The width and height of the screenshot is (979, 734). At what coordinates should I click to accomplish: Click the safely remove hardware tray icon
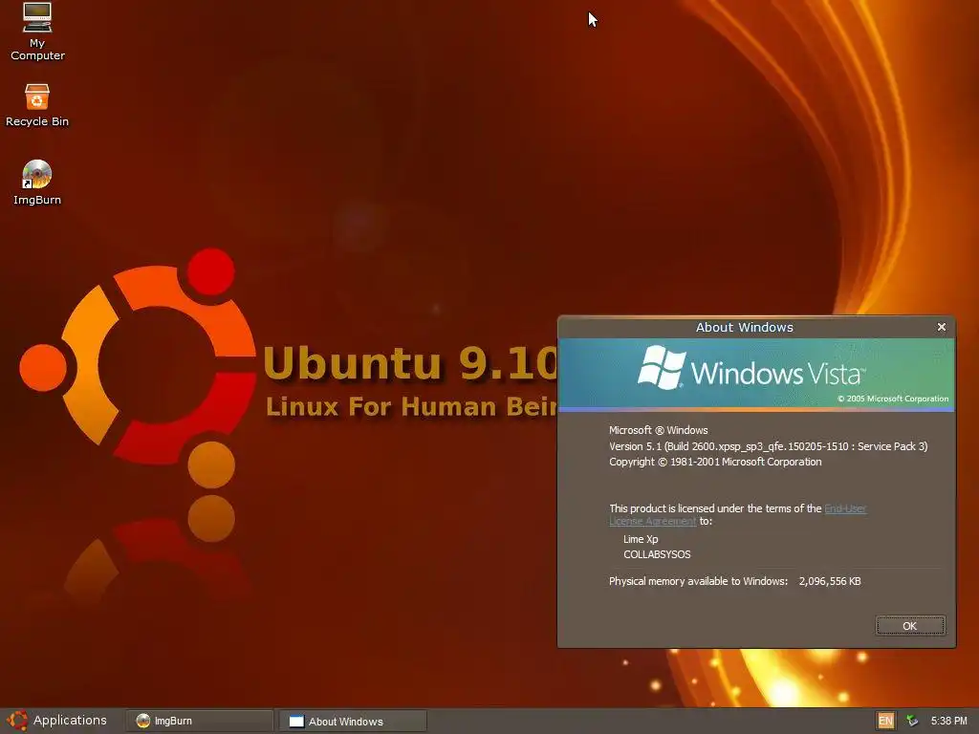[x=912, y=721]
